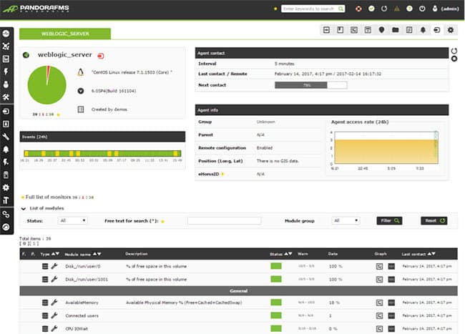
Task: Open the bell alerts tab in the agent toolbar
Action: [423, 30]
